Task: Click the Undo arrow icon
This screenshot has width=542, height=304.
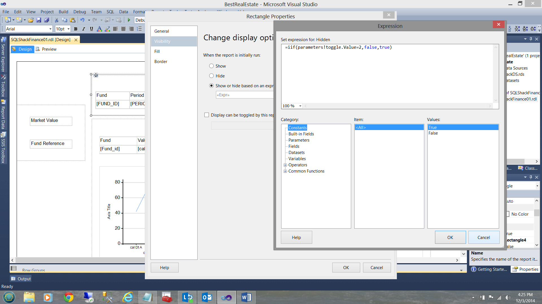Action: 82,20
